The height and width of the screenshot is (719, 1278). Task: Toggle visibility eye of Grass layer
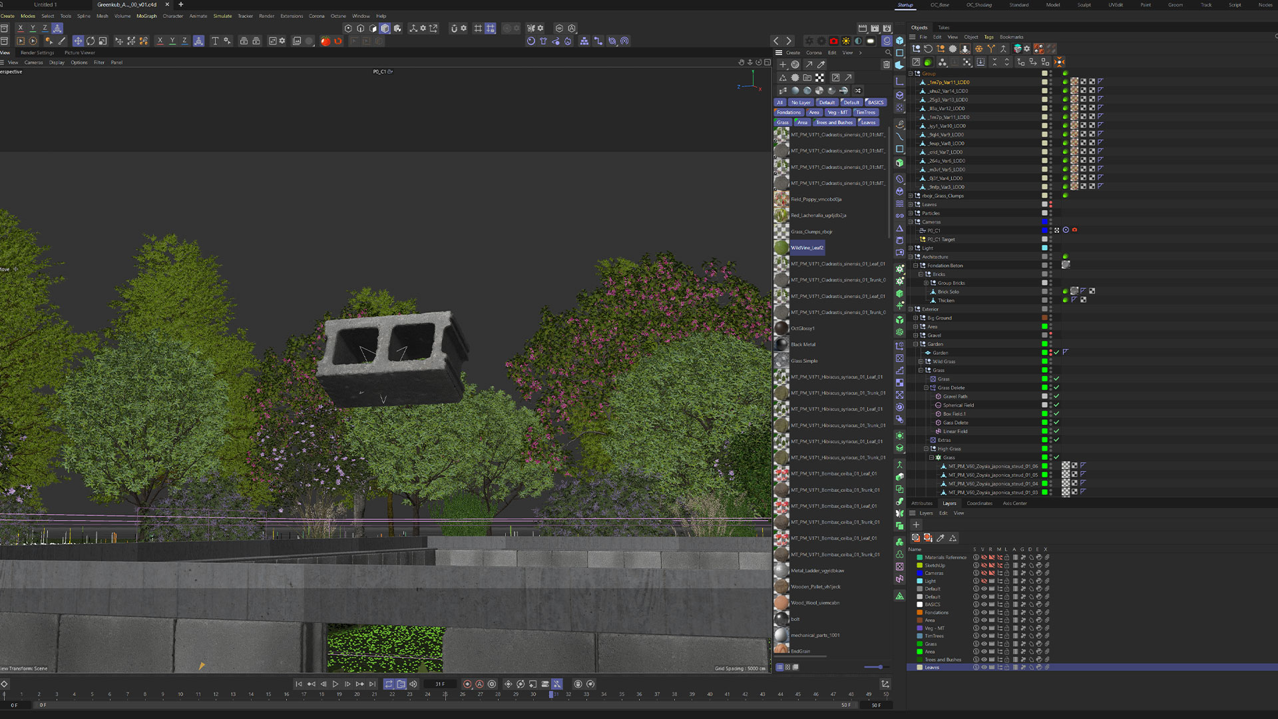point(984,644)
